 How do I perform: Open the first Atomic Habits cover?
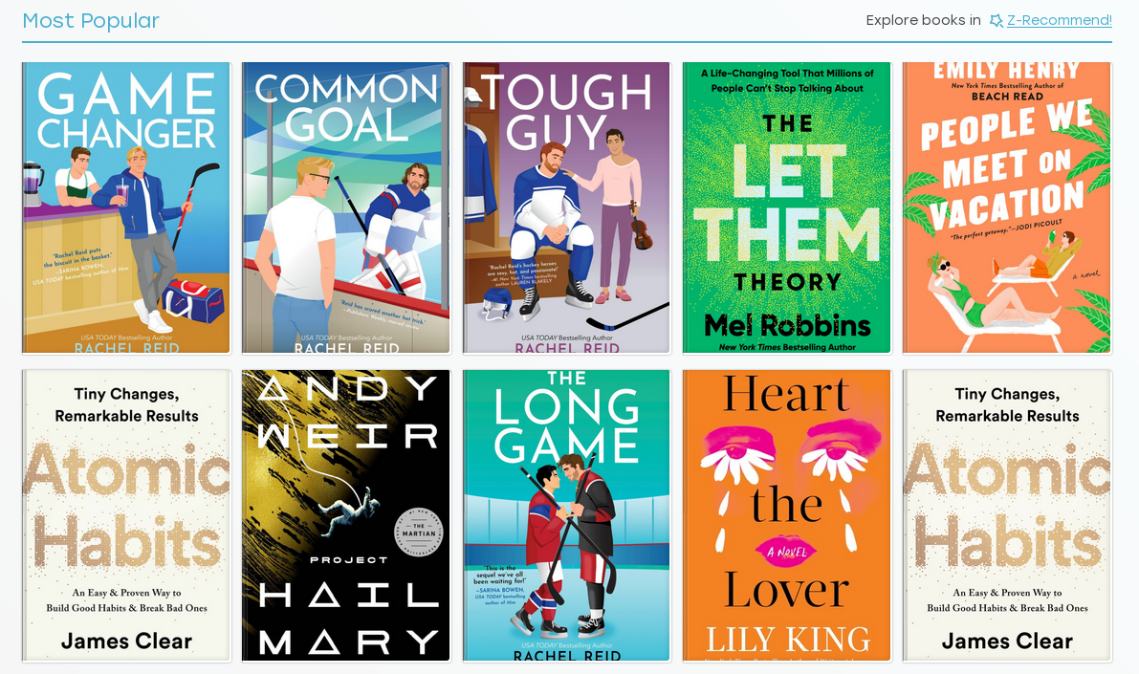coord(126,515)
